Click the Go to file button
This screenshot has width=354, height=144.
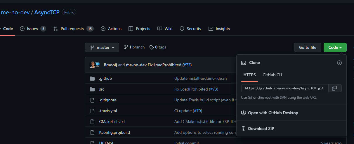308,47
